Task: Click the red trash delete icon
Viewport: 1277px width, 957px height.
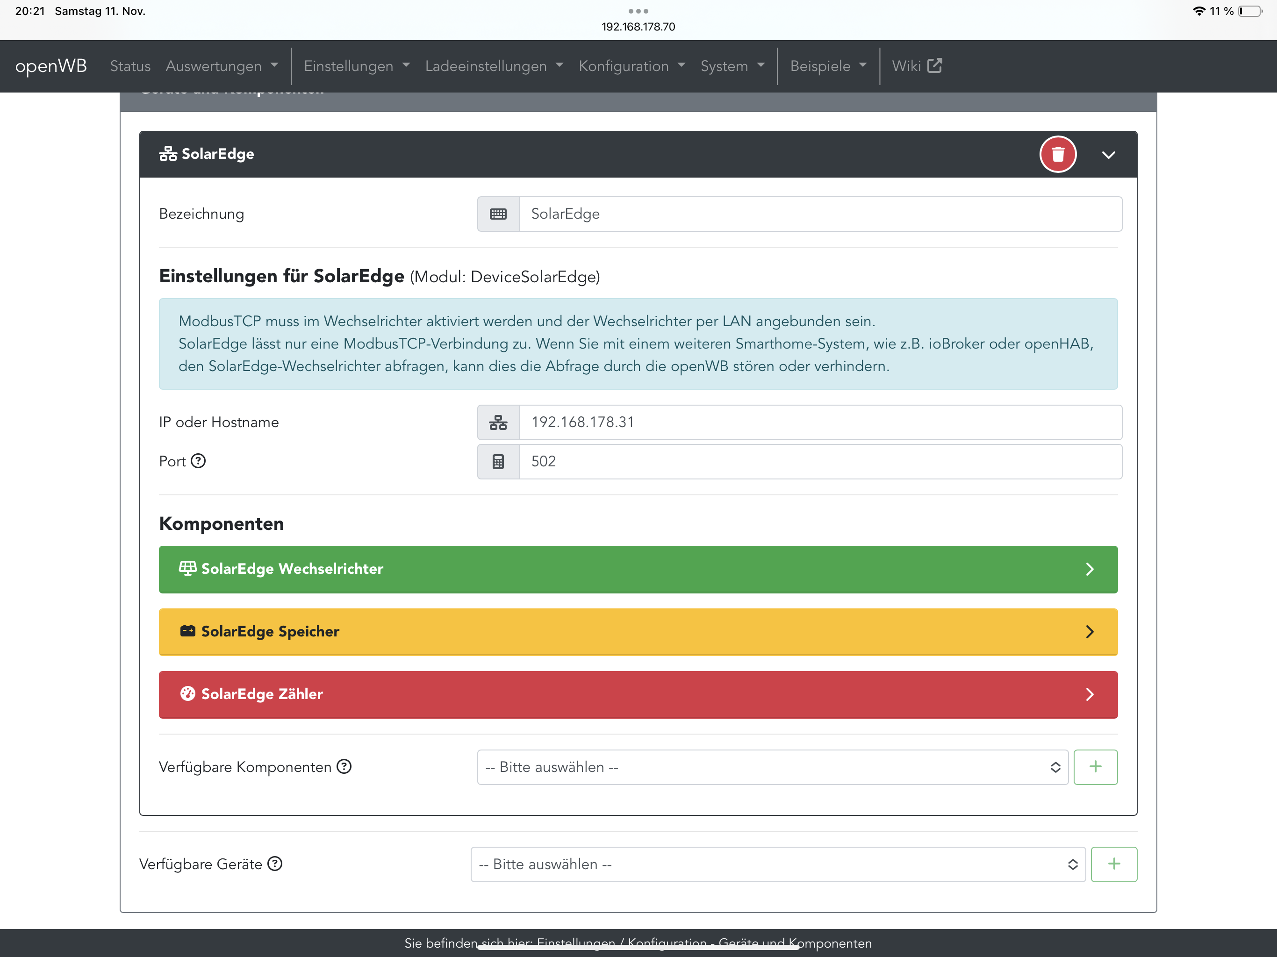Action: (x=1058, y=154)
